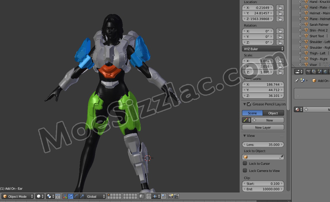Enable Lock Camera to View checkbox
This screenshot has width=330, height=202.
tap(245, 171)
